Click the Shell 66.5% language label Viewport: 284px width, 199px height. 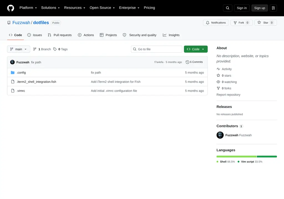[x=226, y=162]
